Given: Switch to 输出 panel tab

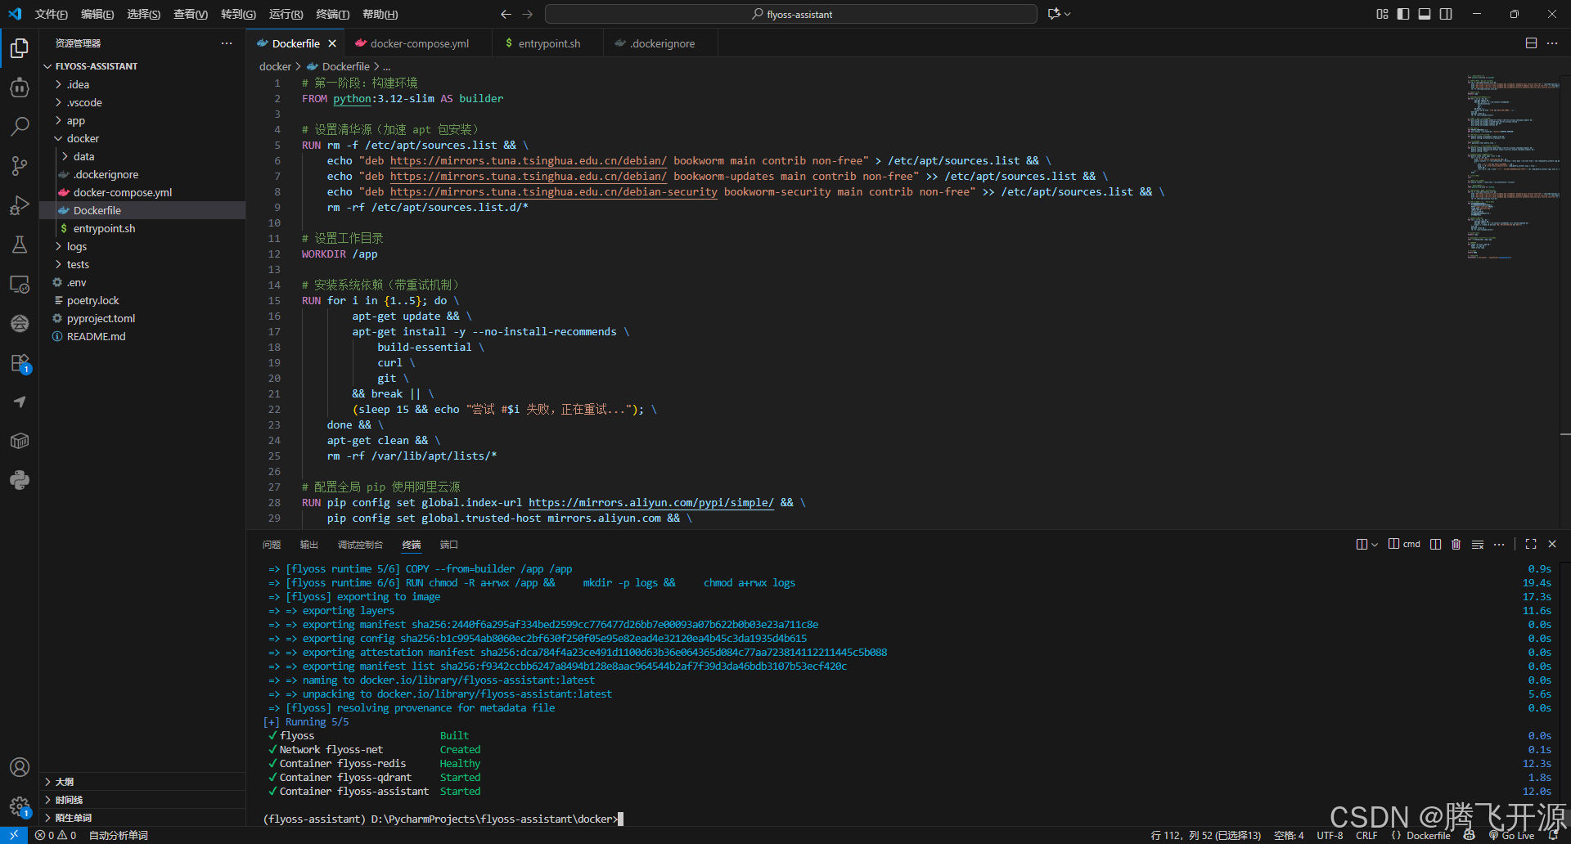Looking at the screenshot, I should point(309,545).
